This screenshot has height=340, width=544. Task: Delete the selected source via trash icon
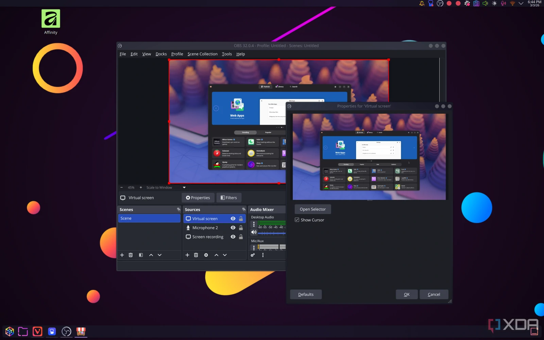coord(196,255)
